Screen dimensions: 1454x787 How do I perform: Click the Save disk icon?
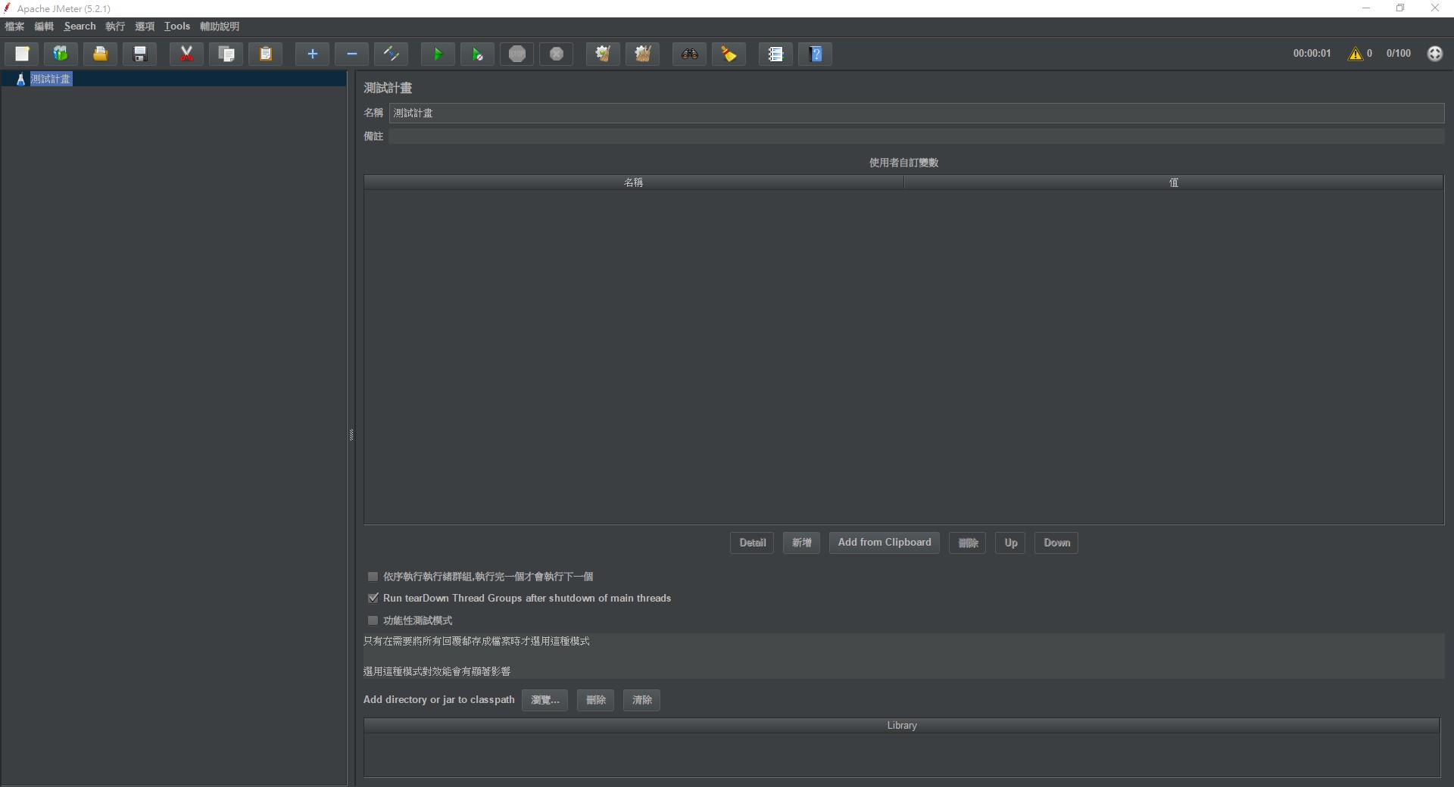tap(140, 54)
